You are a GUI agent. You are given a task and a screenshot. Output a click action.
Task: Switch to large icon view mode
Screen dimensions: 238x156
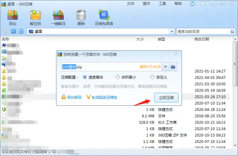tap(13, 31)
